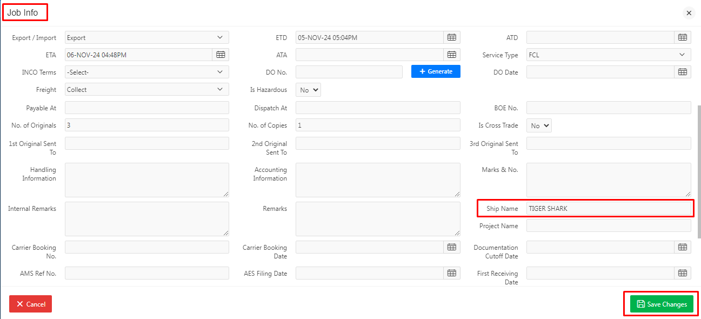701x319 pixels.
Task: Expand the Export / Import dropdown
Action: (x=147, y=37)
